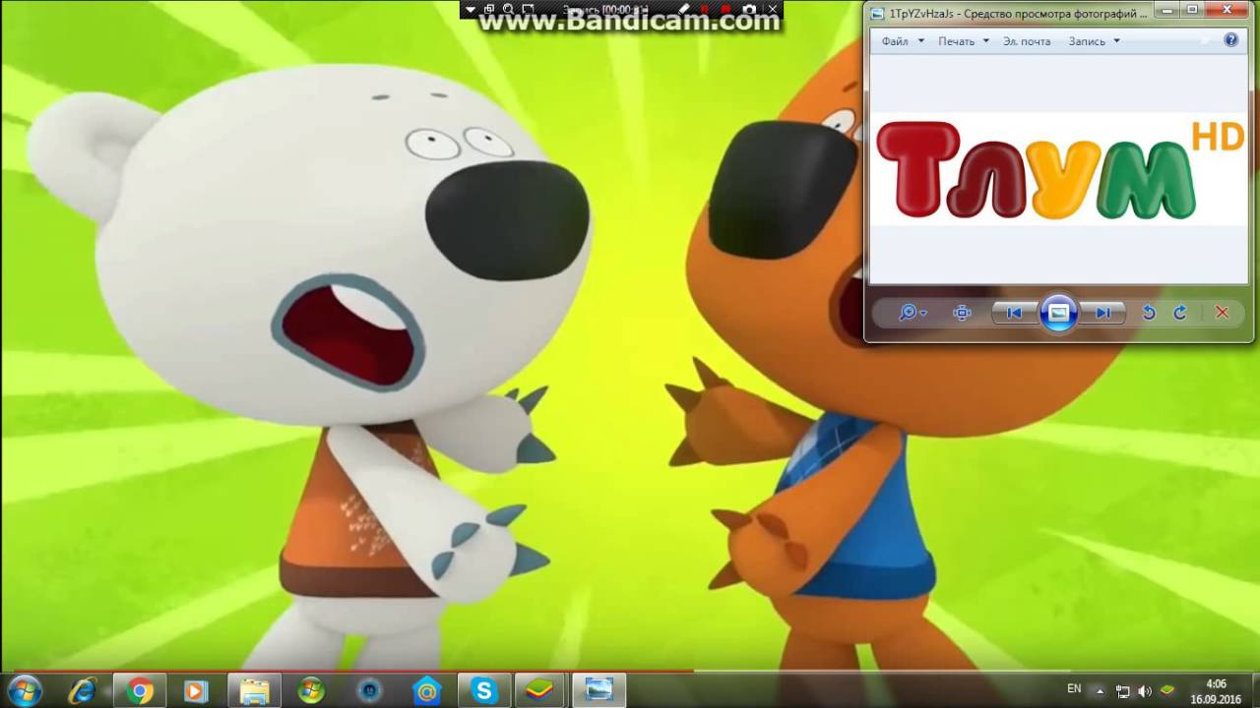Viewport: 1260px width, 708px height.
Task: Click the ТЛУМ HD logo image
Action: [1059, 169]
